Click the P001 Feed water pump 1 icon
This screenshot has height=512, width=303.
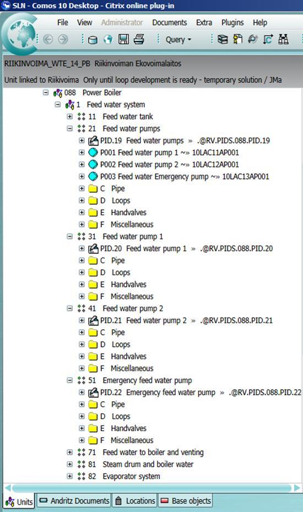pyautogui.click(x=93, y=152)
